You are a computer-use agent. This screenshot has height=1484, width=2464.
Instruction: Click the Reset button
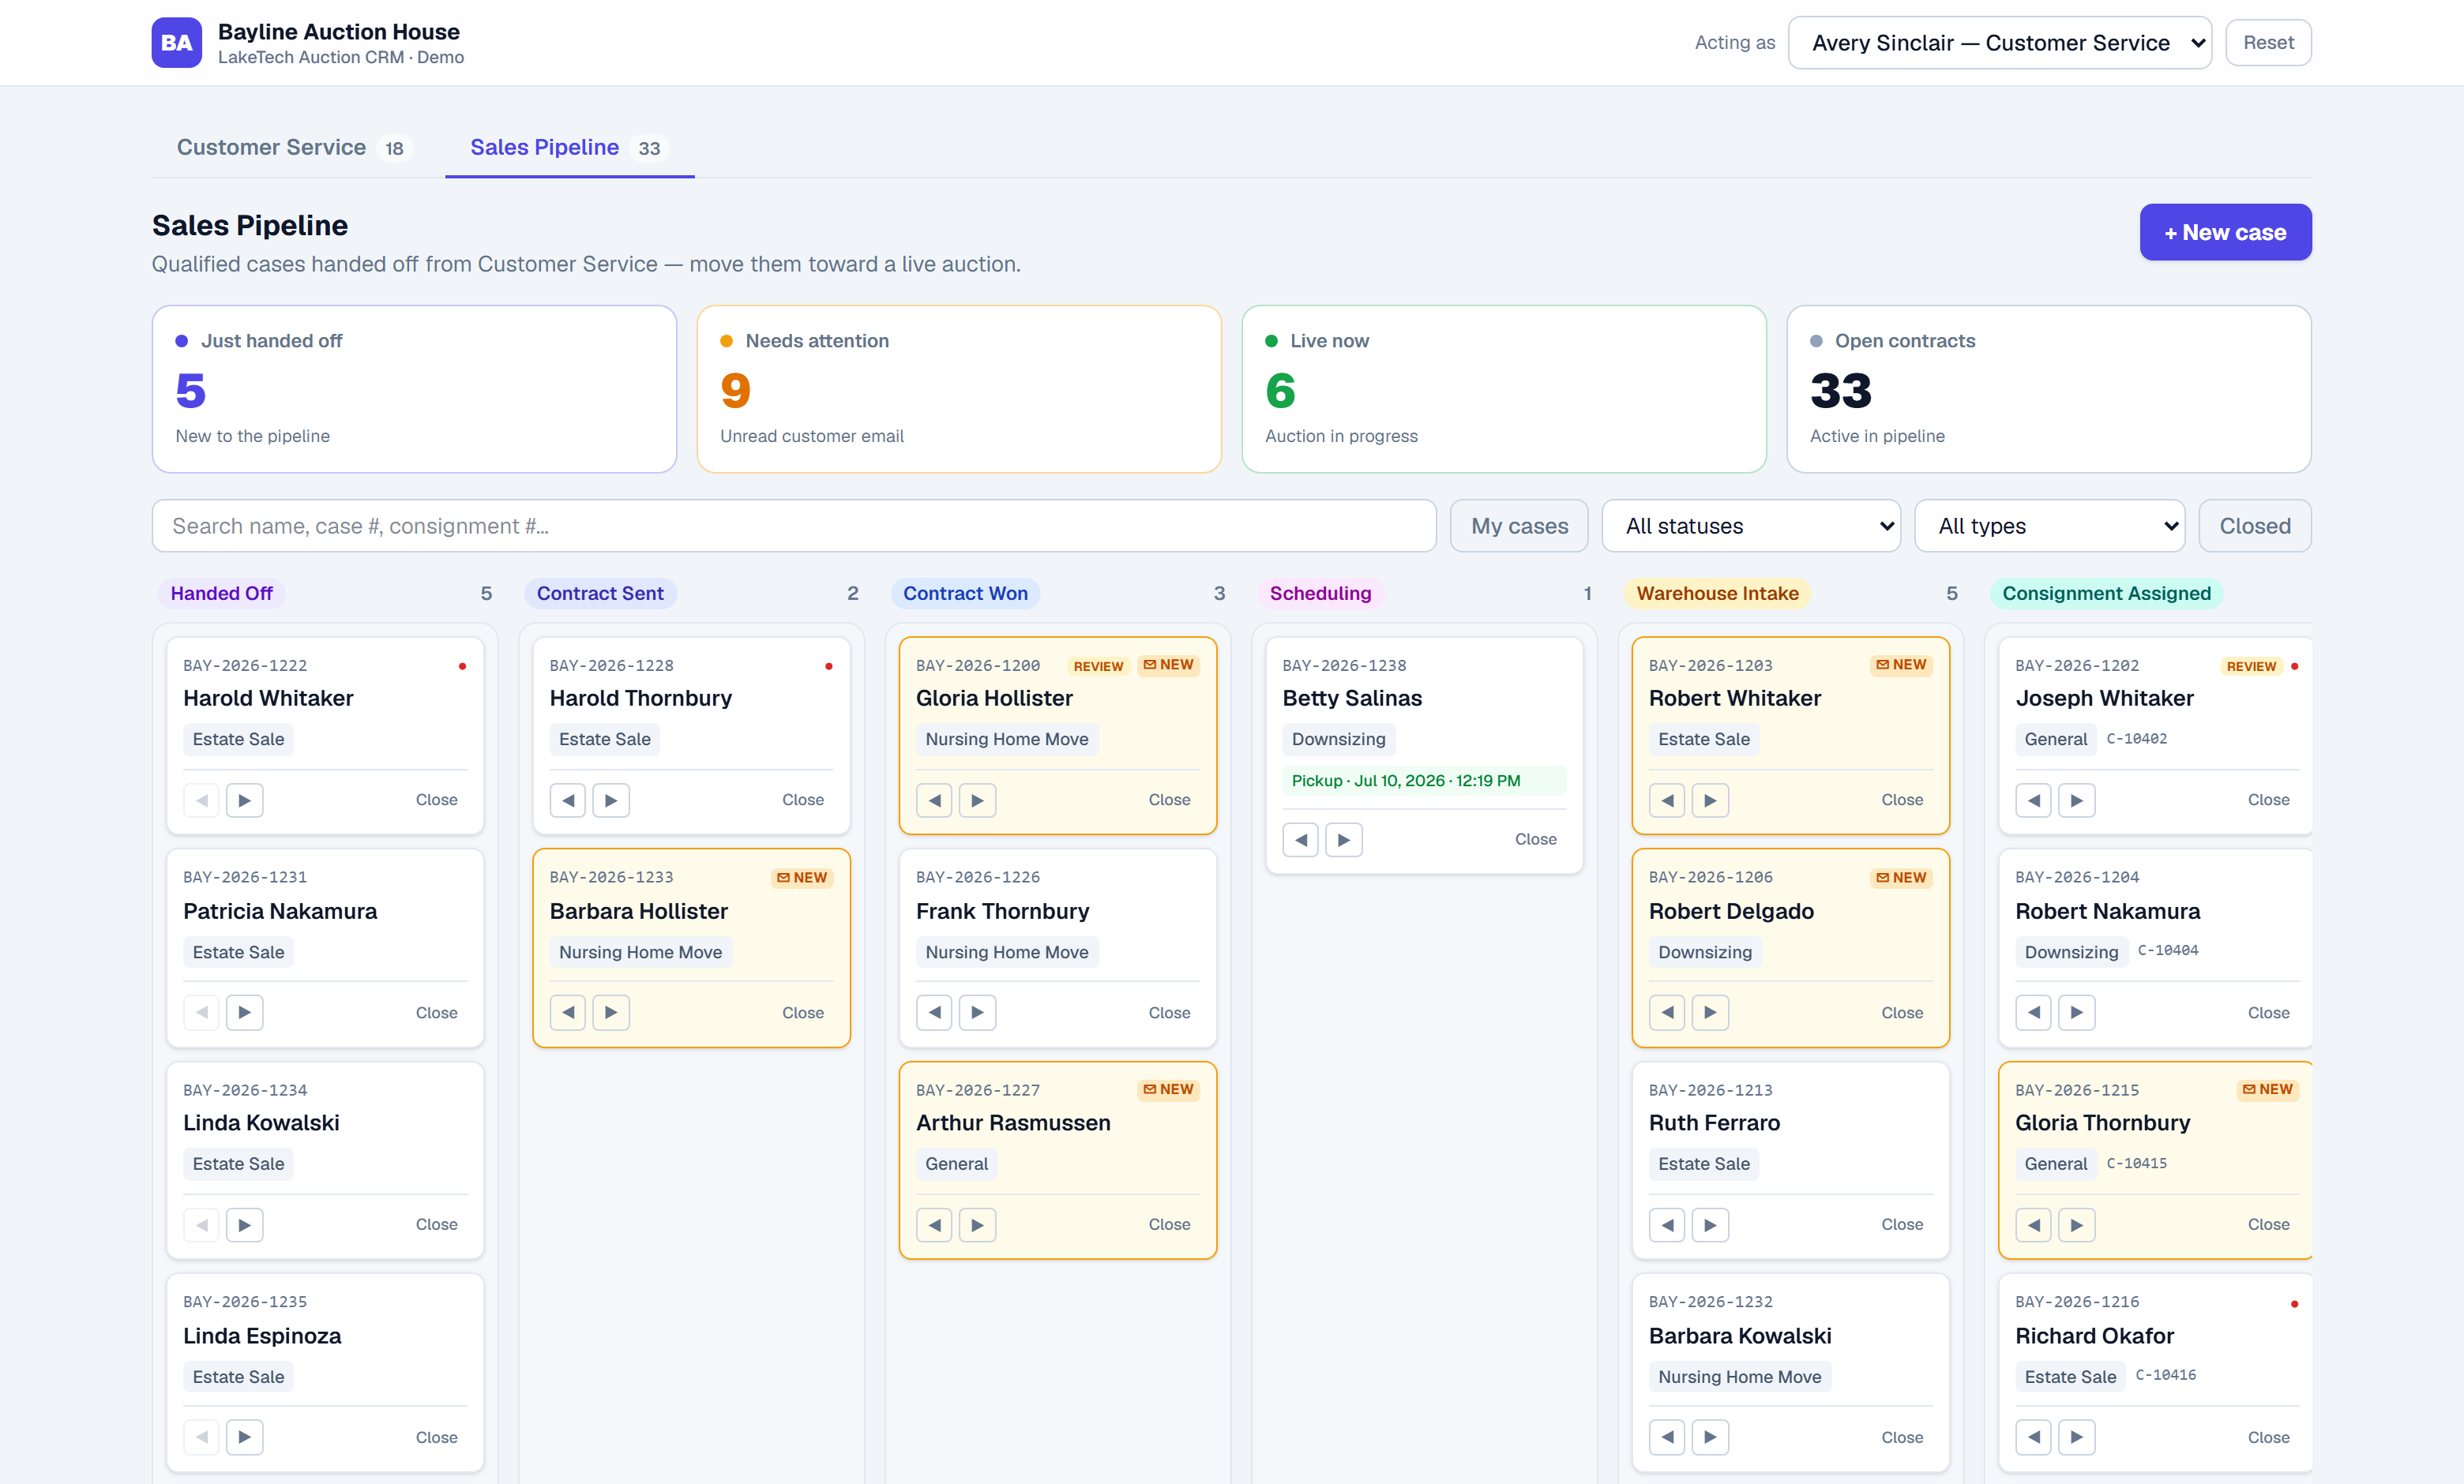pyautogui.click(x=2268, y=43)
